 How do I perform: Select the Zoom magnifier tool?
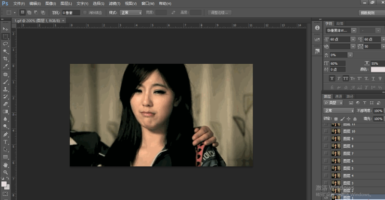[5, 172]
